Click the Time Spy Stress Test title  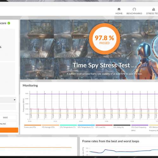101,65
